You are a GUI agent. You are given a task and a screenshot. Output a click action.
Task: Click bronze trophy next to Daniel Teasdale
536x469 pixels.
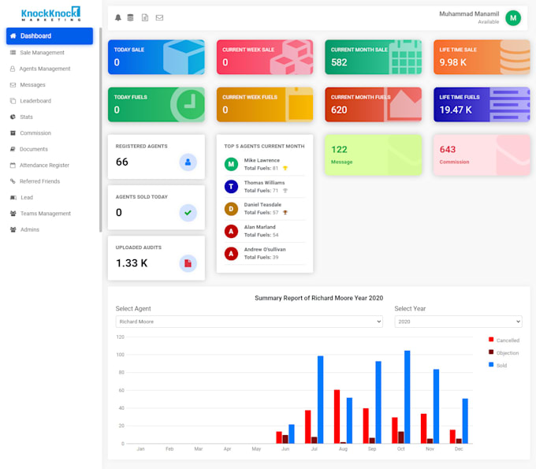pyautogui.click(x=285, y=213)
